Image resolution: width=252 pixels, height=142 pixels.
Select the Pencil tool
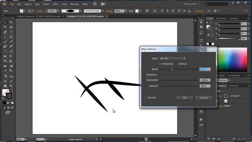point(11,42)
